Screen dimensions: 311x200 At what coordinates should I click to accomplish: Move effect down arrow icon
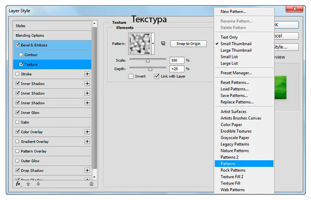click(38, 184)
